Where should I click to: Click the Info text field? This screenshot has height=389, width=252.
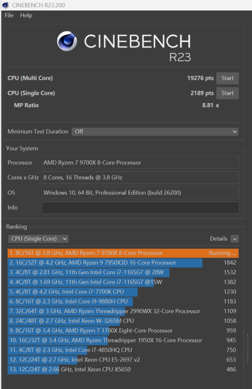click(x=140, y=208)
